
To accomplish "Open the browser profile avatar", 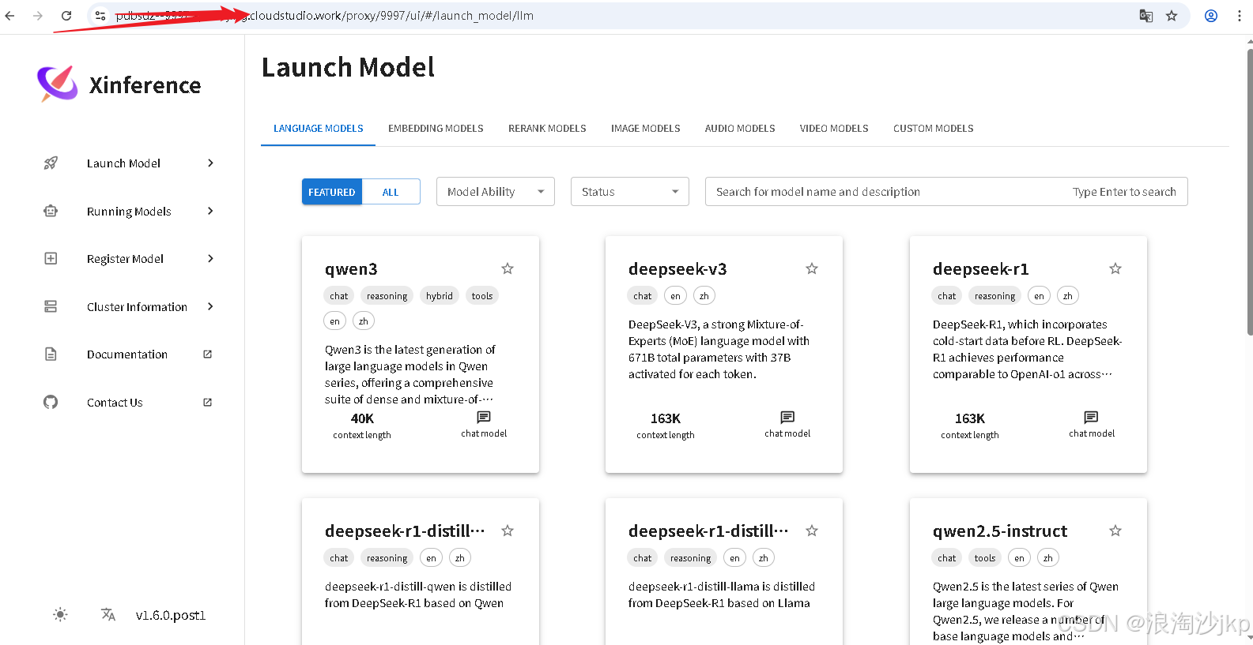I will 1211,16.
